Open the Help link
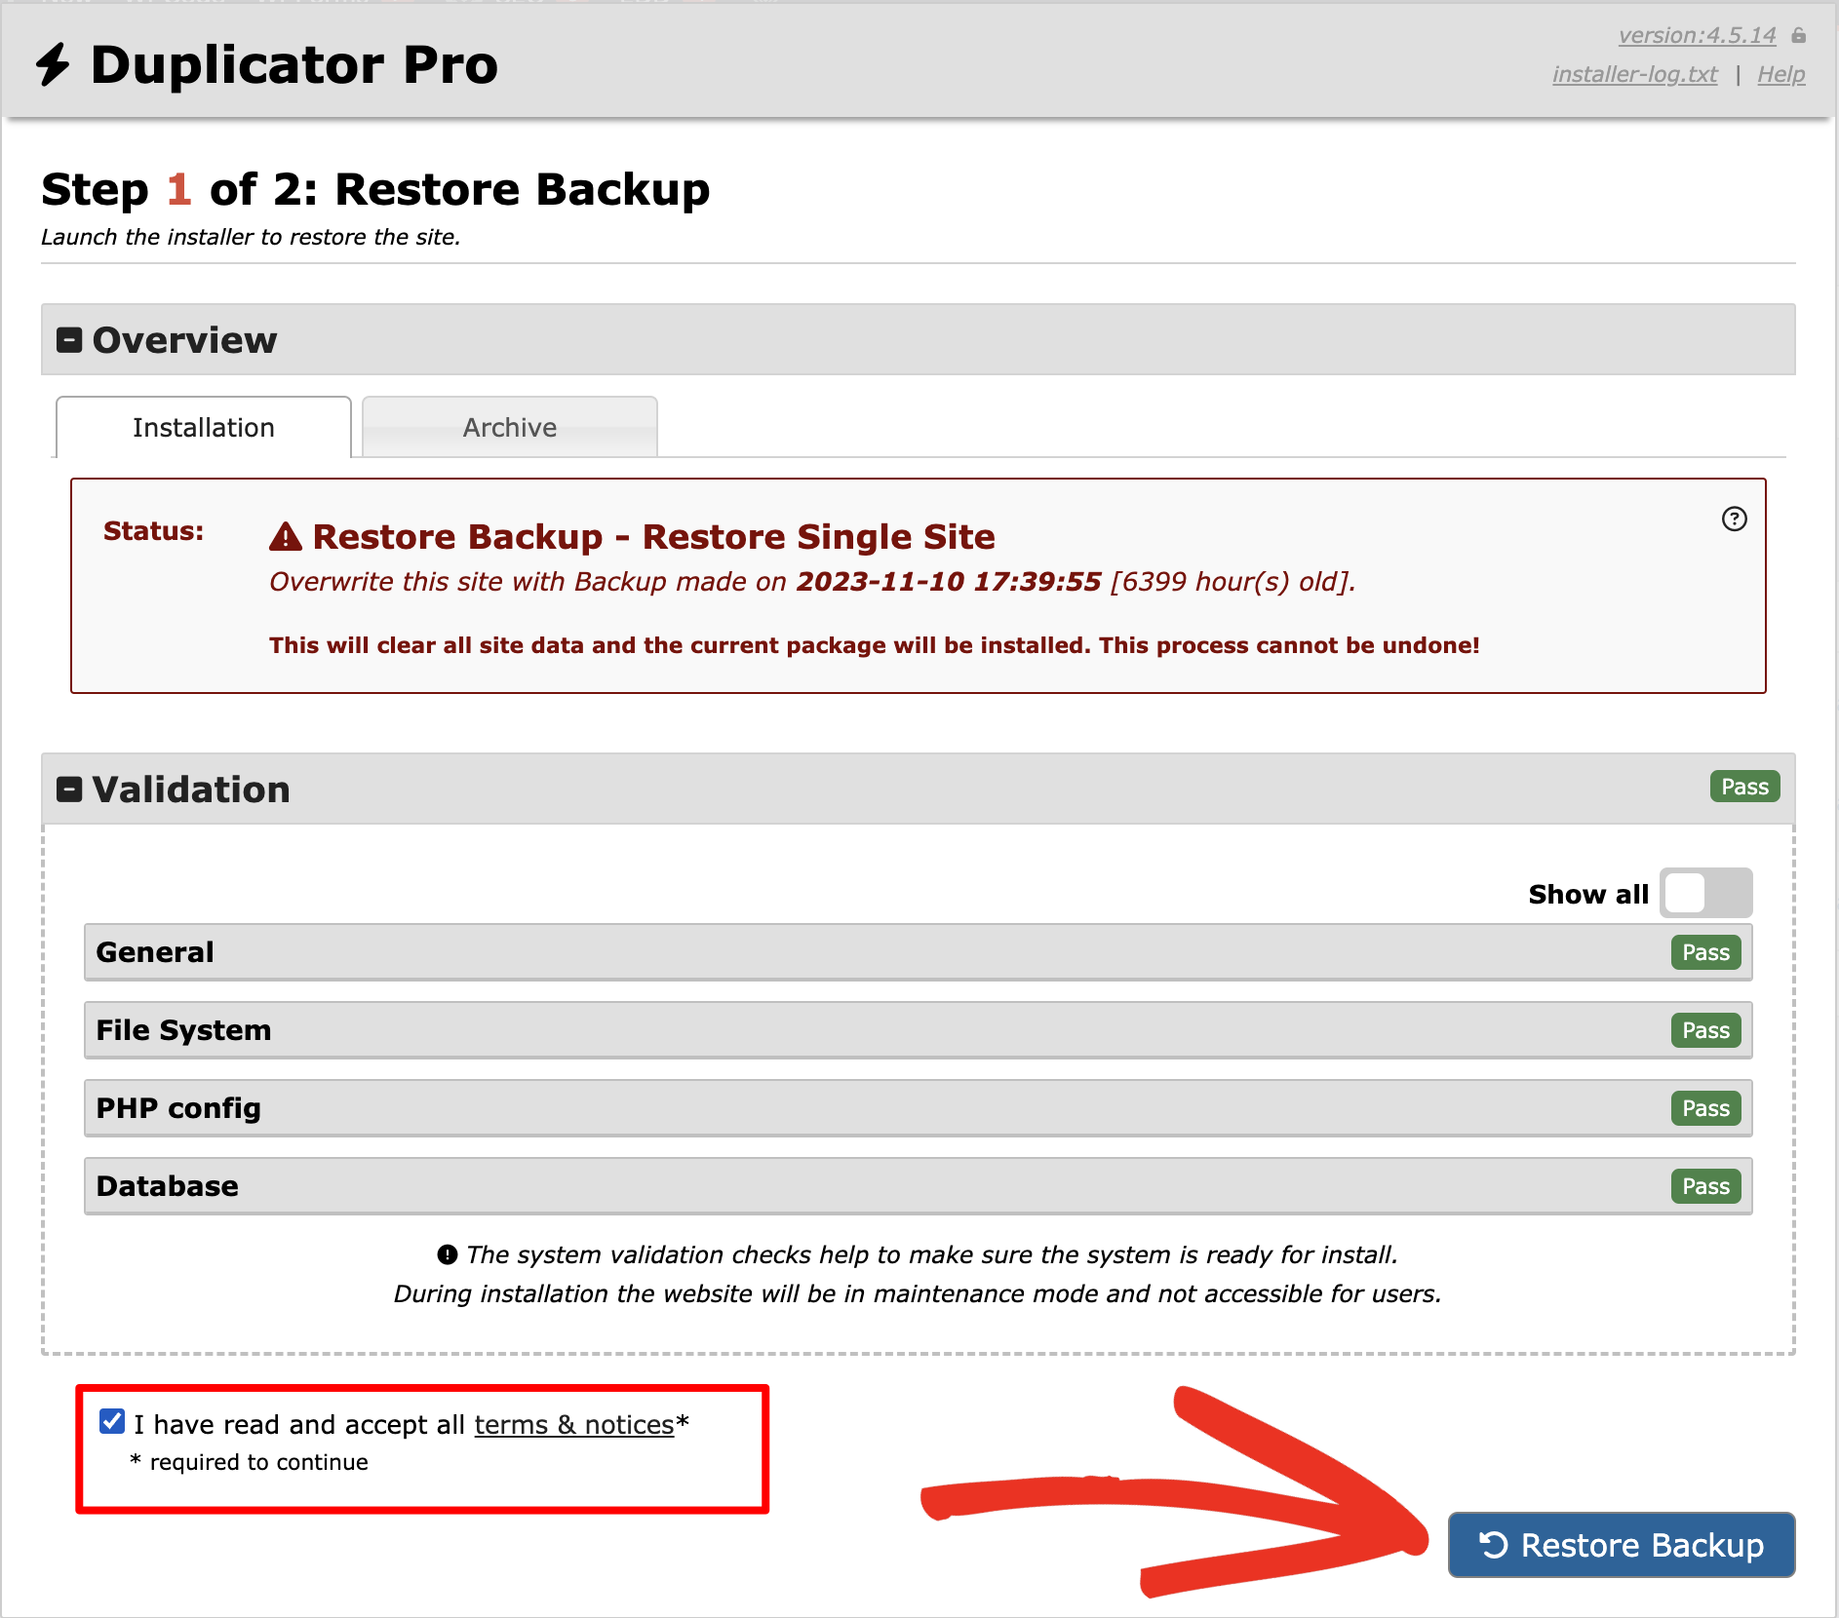The image size is (1839, 1618). tap(1781, 75)
